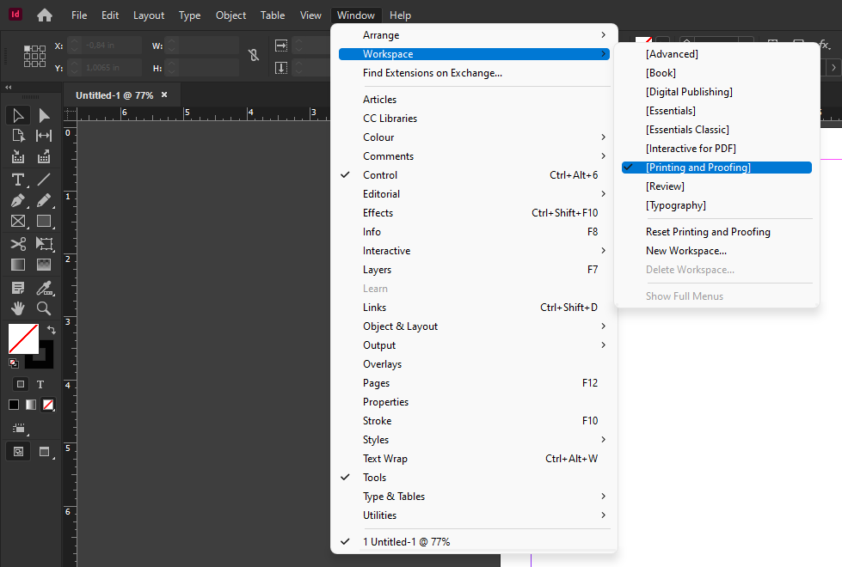Choose the Rectangle Frame tool
This screenshot has width=842, height=567.
[x=18, y=221]
